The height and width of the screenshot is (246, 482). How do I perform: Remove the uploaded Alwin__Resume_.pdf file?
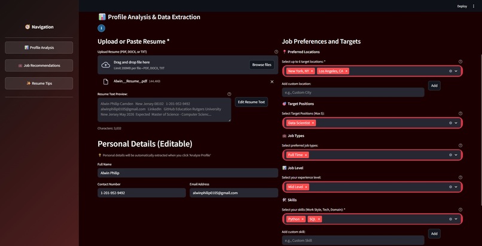pyautogui.click(x=271, y=81)
